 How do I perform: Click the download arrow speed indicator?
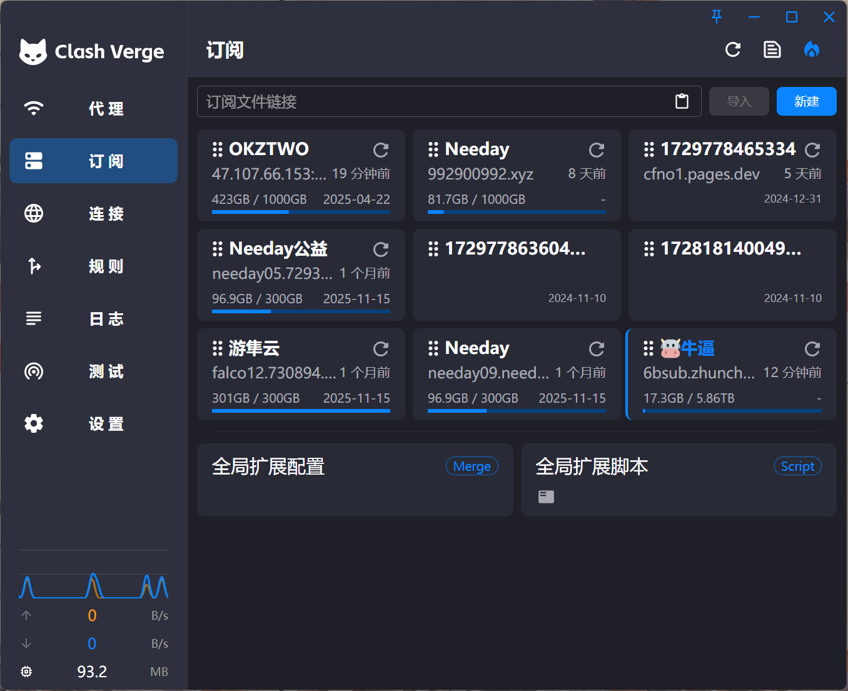click(x=26, y=643)
